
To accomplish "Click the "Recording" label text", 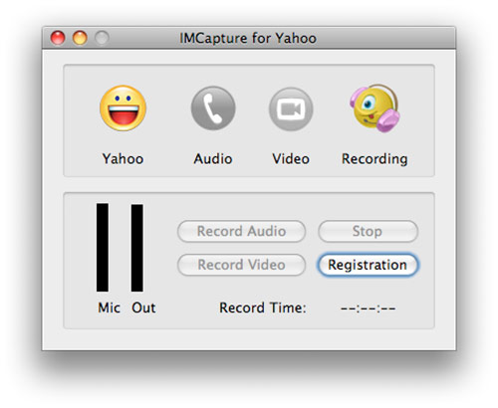I will 374,159.
